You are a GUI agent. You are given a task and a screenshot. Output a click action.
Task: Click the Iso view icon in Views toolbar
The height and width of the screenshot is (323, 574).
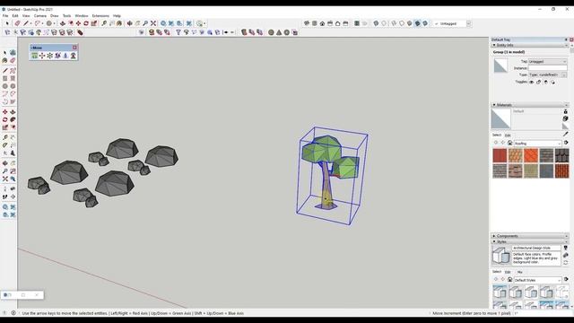pos(307,23)
